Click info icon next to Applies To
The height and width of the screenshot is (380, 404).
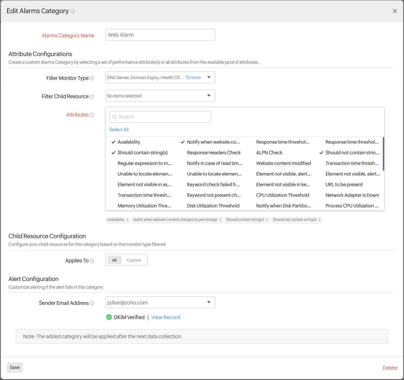pyautogui.click(x=92, y=261)
